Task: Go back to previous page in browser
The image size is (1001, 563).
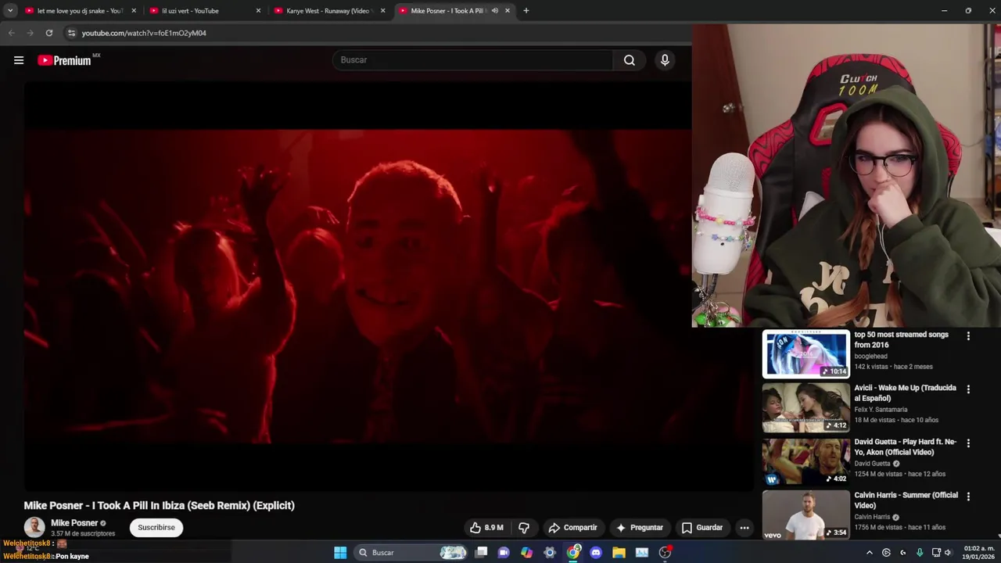Action: click(11, 33)
